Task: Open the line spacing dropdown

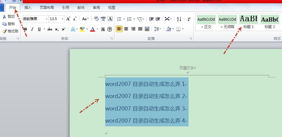Action: pos(157,29)
